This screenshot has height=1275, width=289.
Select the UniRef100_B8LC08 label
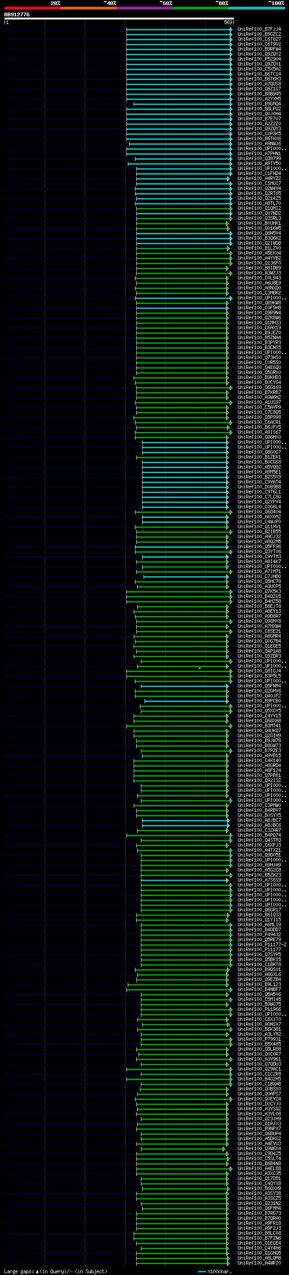click(x=259, y=1232)
